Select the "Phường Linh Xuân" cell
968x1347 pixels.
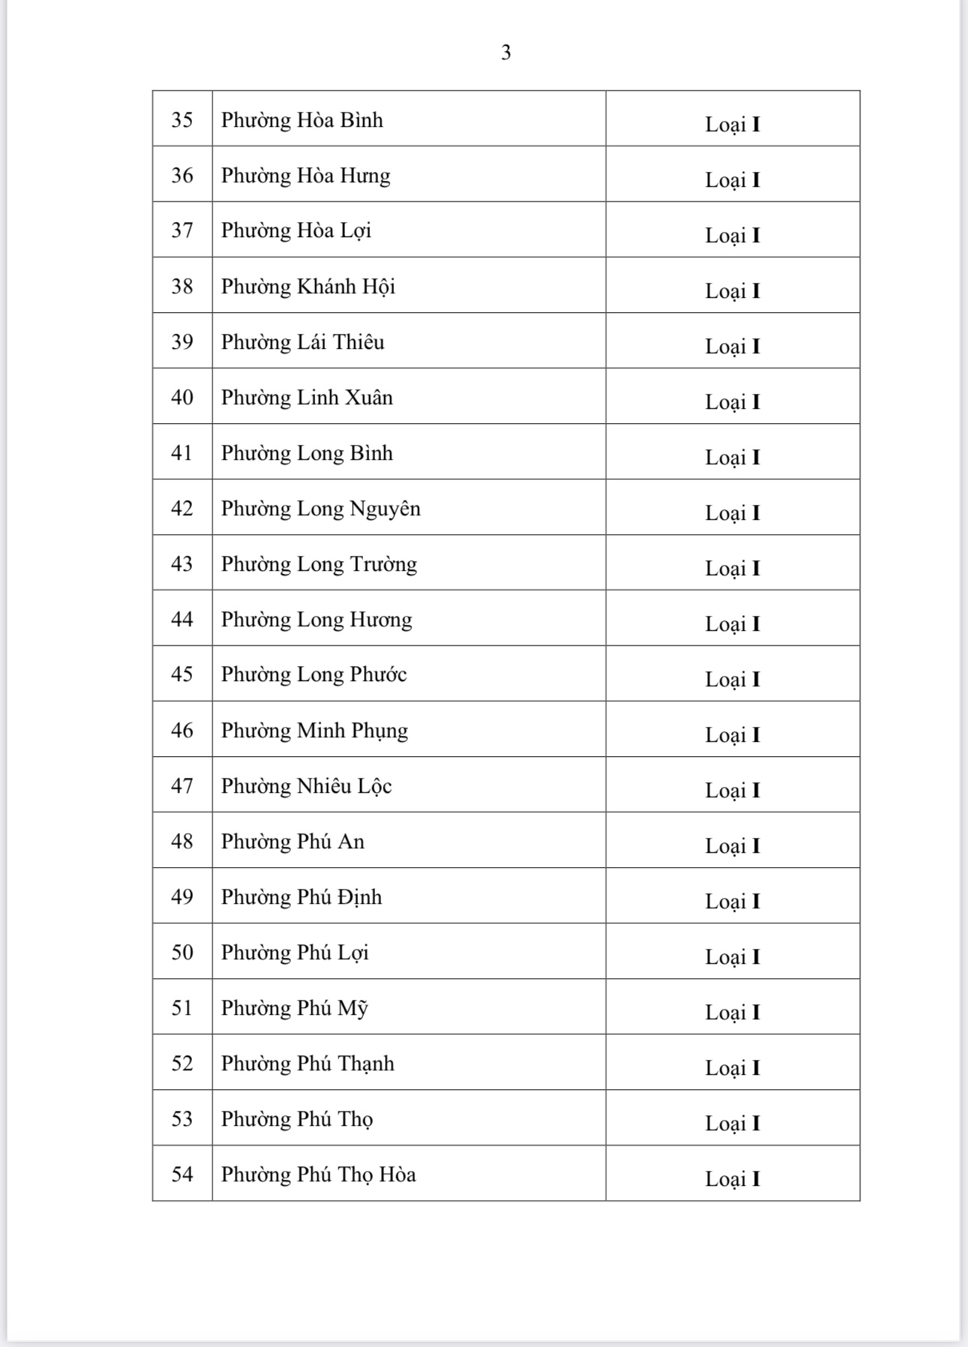[x=307, y=397]
